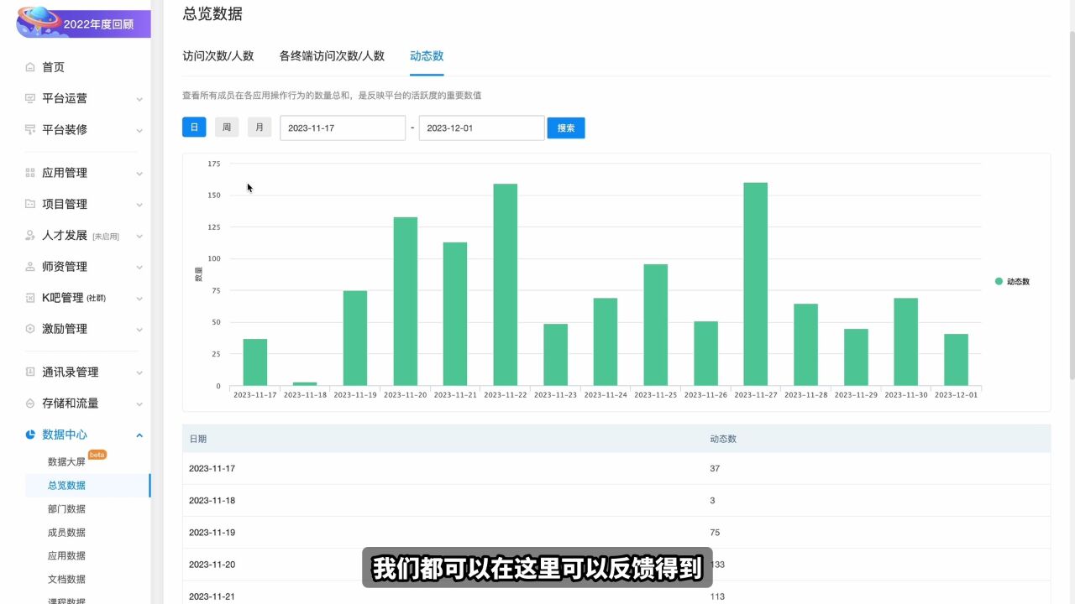Switch to 访问次数/人数 tab
Screen dimensions: 1075x604
pyautogui.click(x=218, y=56)
